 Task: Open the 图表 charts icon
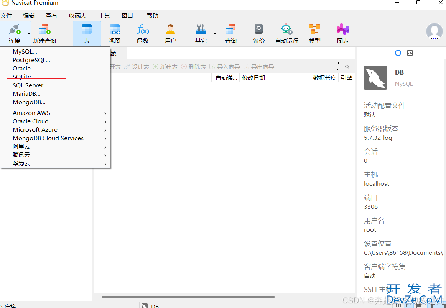[343, 29]
